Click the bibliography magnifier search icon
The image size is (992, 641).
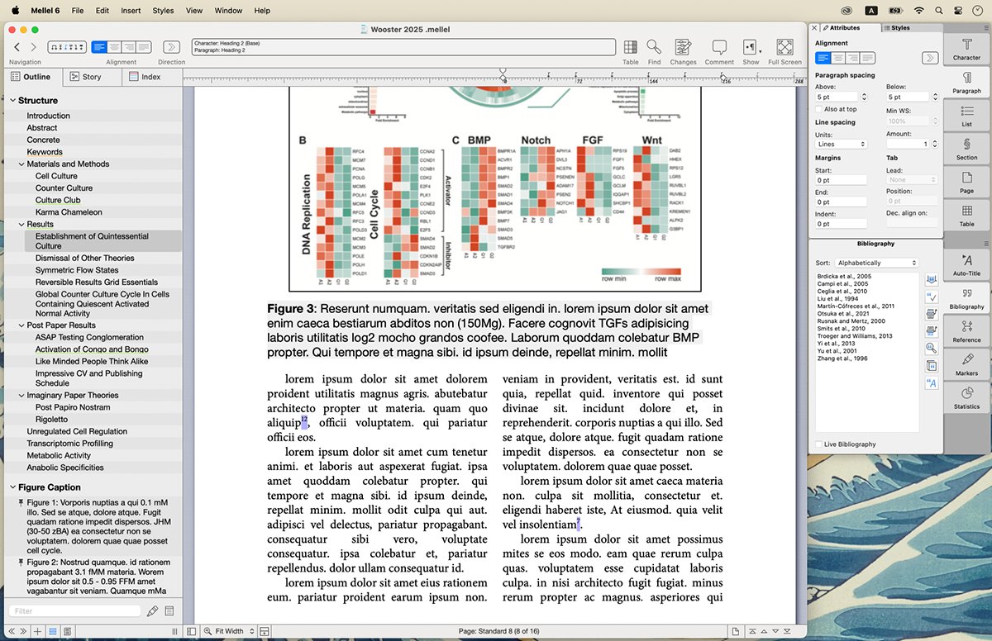pos(932,348)
